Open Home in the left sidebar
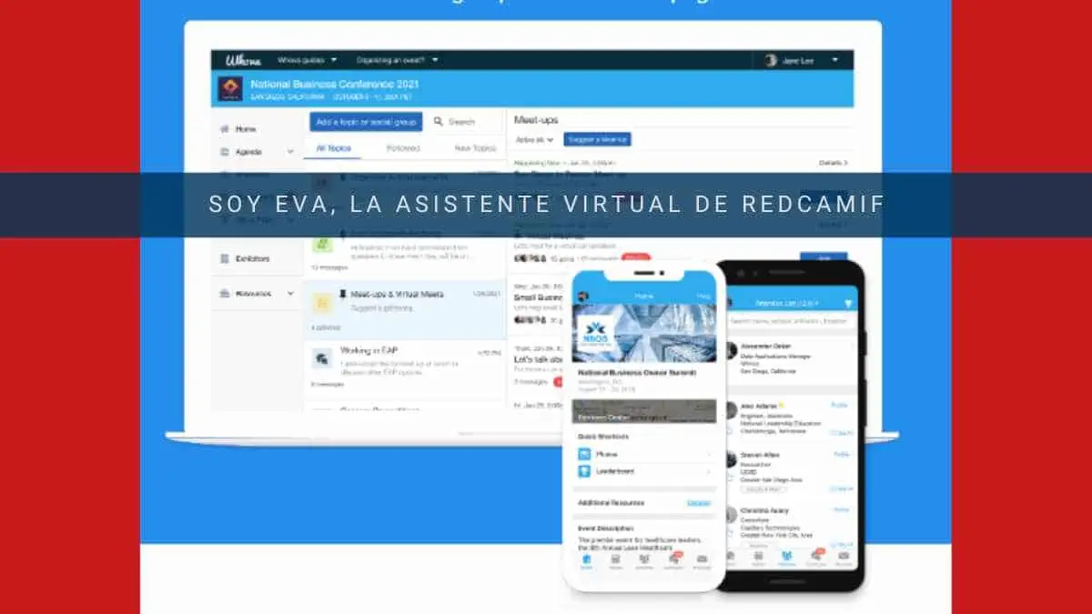 click(x=246, y=129)
